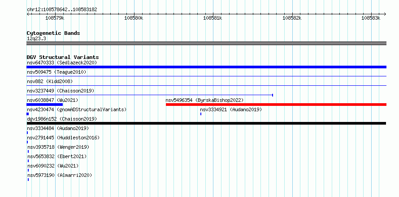Open dgv1986n152 (Chaisson2019) label
Viewport: 399px width, 197px height.
tap(62, 119)
